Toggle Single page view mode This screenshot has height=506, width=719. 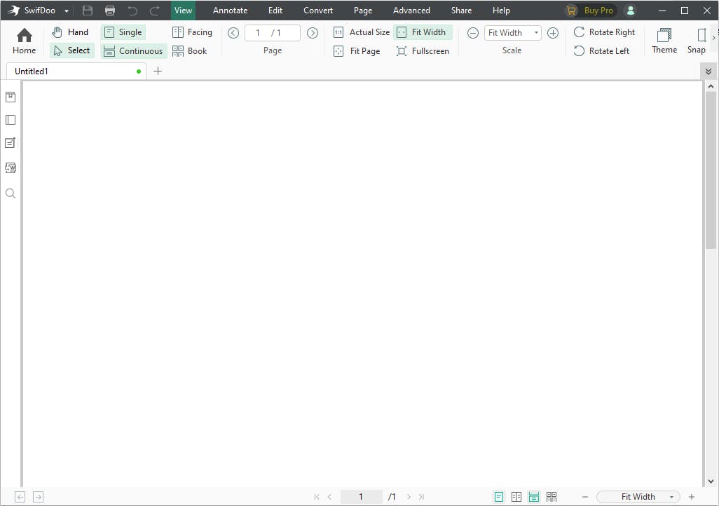click(x=123, y=32)
